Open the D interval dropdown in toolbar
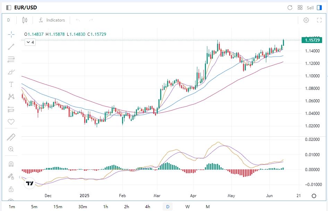The height and width of the screenshot is (211, 328). point(9,20)
